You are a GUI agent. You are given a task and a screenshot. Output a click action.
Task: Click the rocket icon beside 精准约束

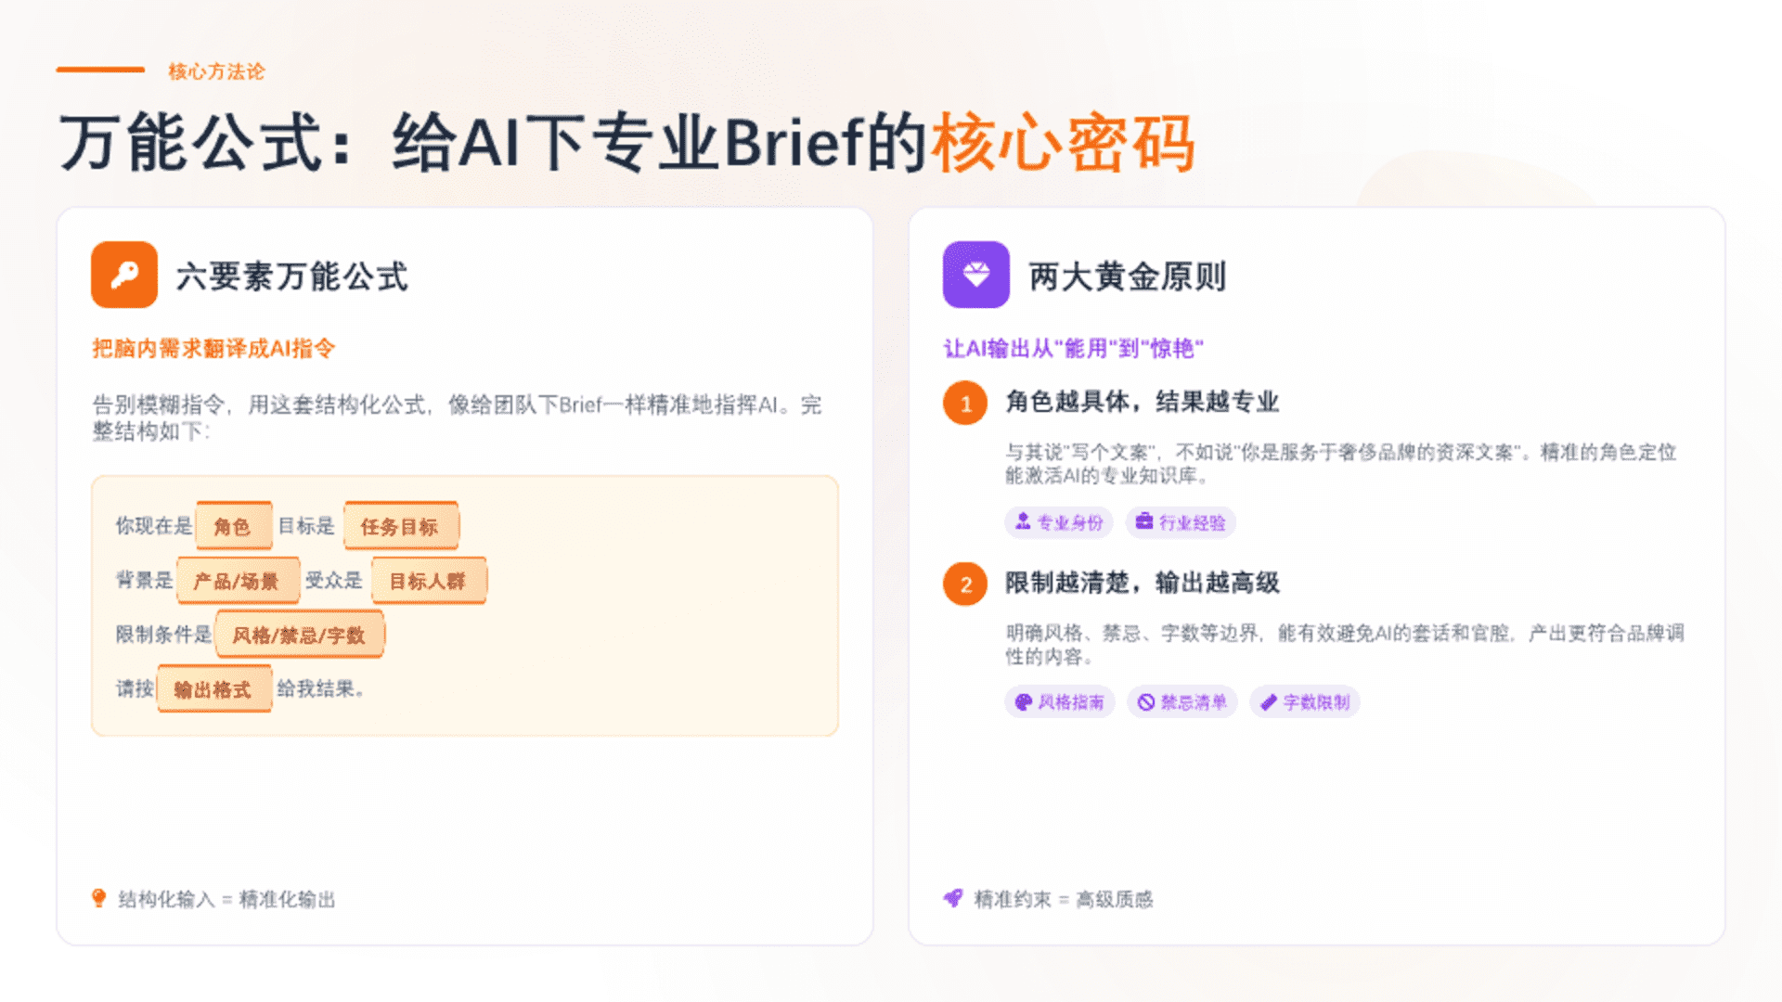pos(953,898)
